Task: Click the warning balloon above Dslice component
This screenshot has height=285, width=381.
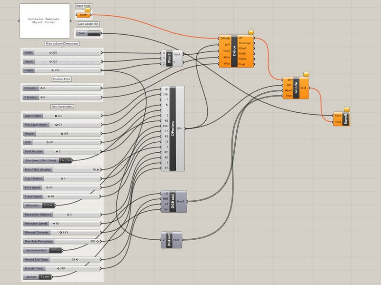Action: (251, 31)
